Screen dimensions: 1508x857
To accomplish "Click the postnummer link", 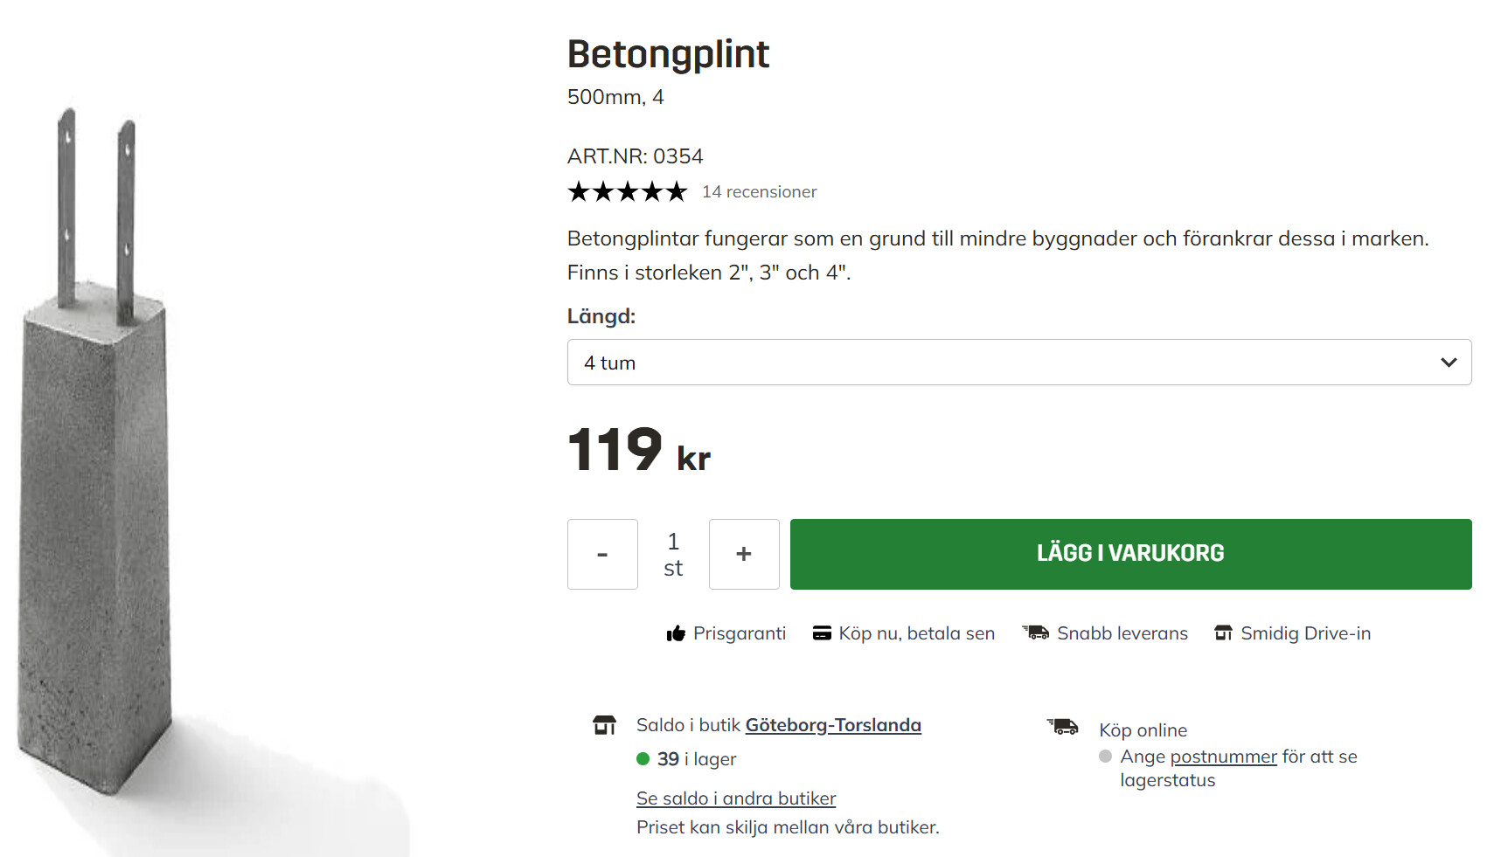I will point(1223,757).
